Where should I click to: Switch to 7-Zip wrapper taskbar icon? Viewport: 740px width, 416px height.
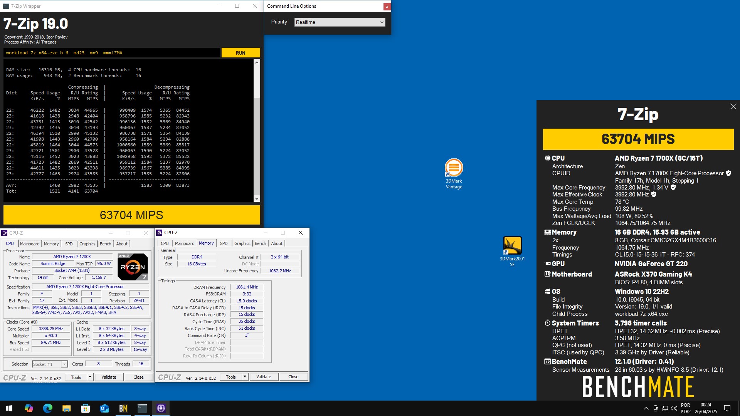click(x=142, y=408)
